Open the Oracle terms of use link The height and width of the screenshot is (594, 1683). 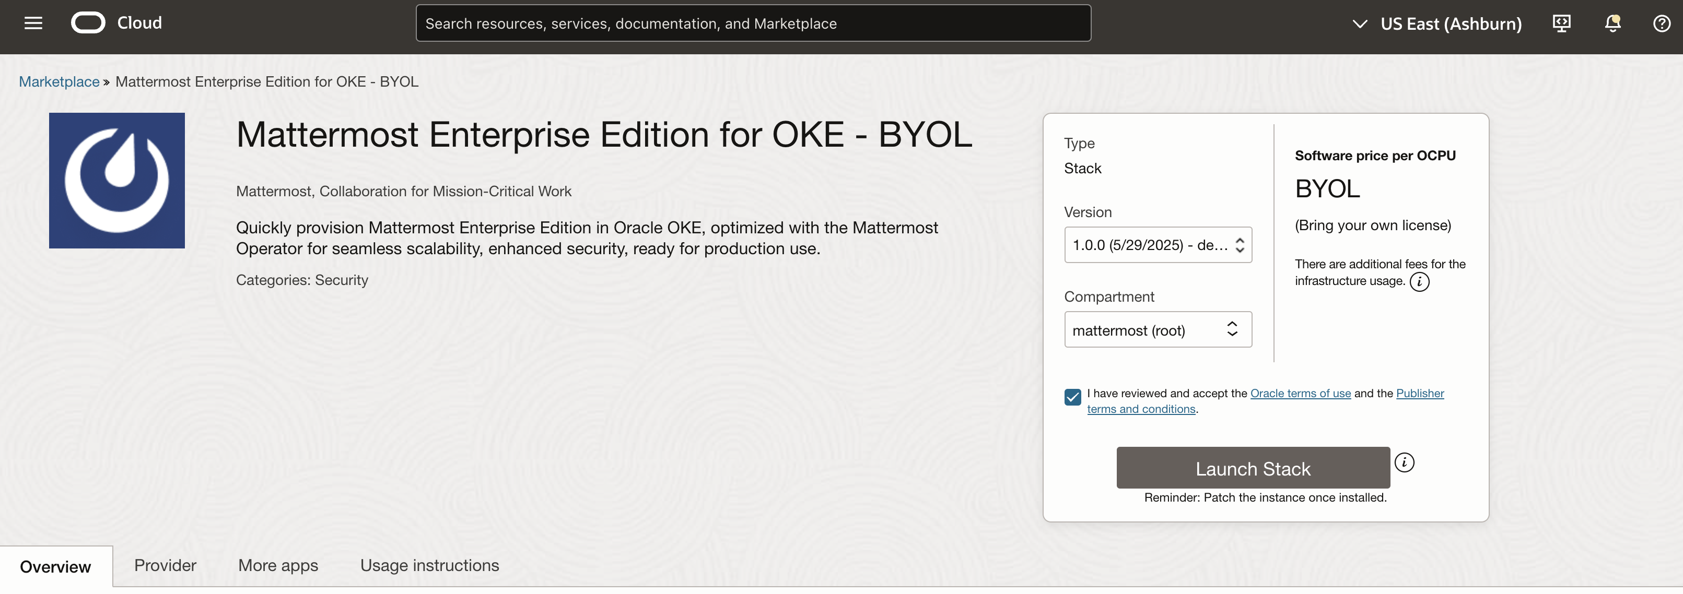1300,393
